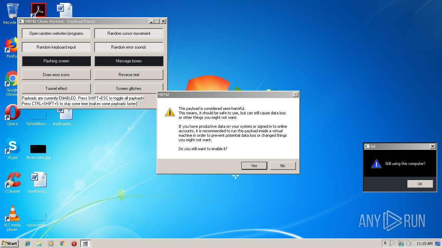Viewport: 442px width, 248px height.
Task: Open VLC media player desktop shortcut
Action: pos(12,218)
